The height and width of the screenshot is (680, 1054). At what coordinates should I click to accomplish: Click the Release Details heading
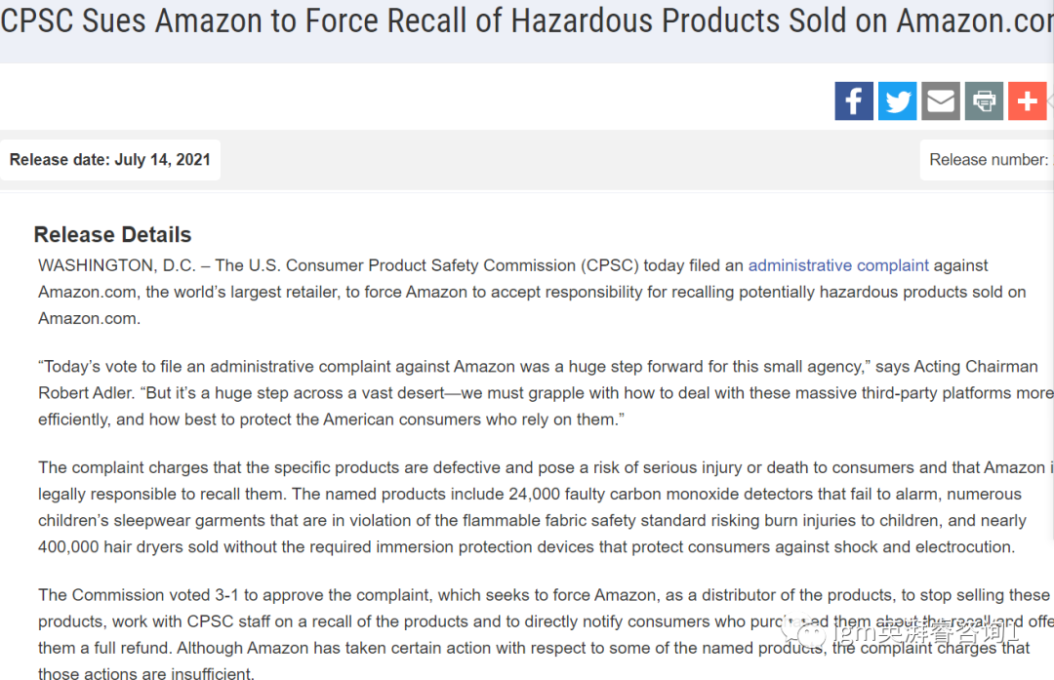(x=112, y=235)
